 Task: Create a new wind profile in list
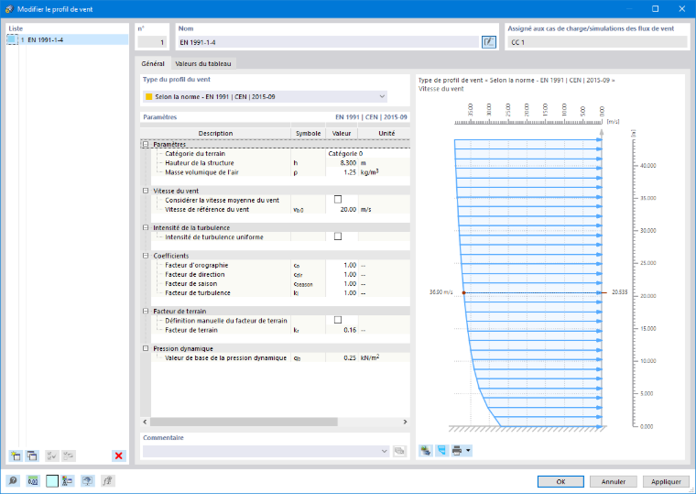[16, 456]
